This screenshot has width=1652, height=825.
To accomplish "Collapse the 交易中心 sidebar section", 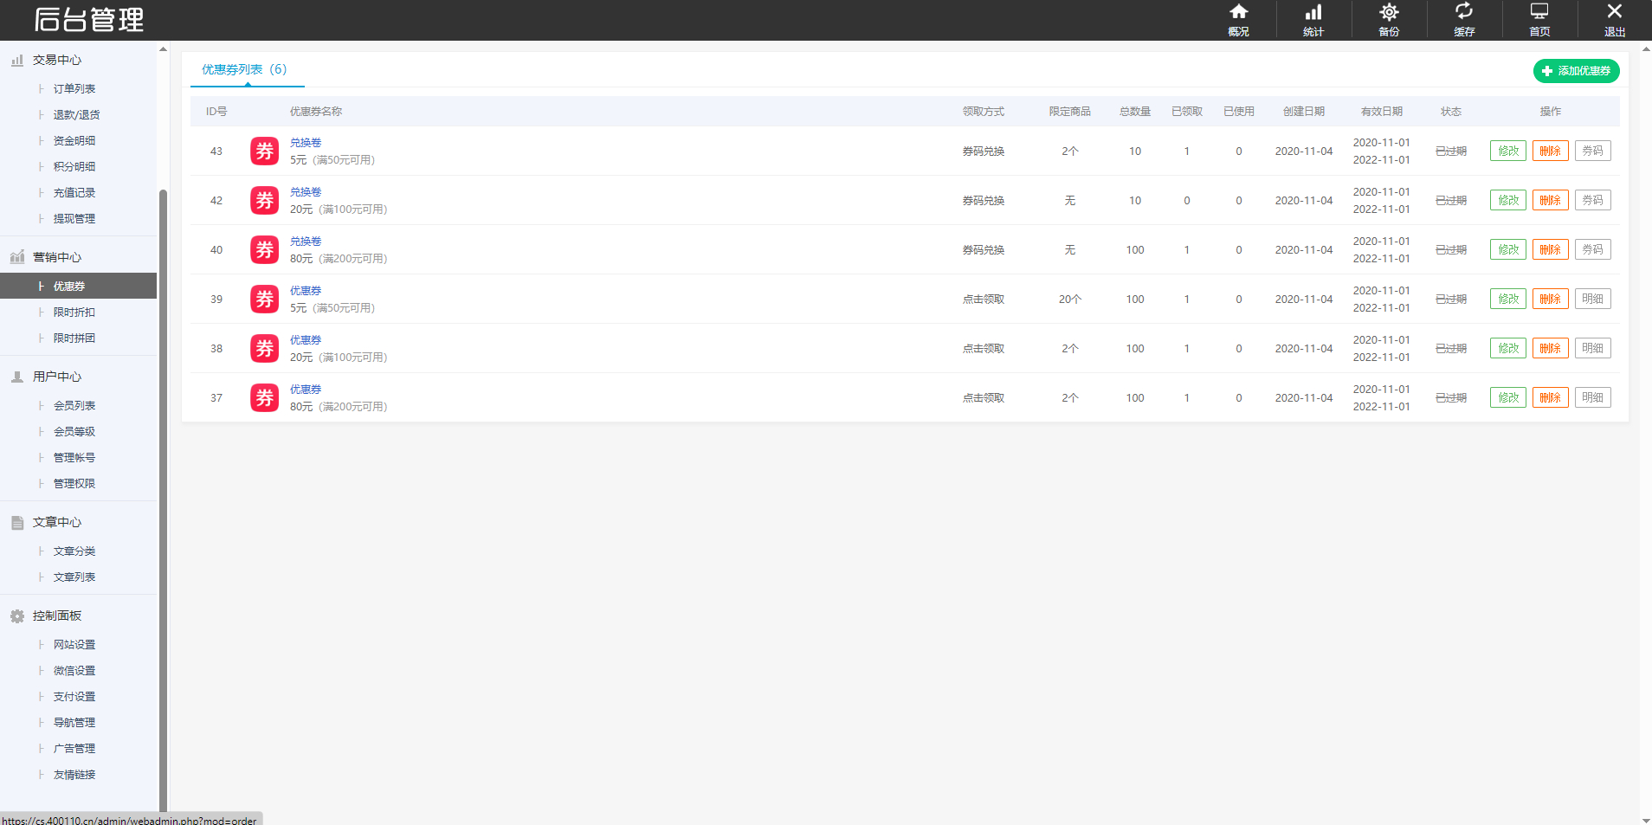I will pos(57,60).
